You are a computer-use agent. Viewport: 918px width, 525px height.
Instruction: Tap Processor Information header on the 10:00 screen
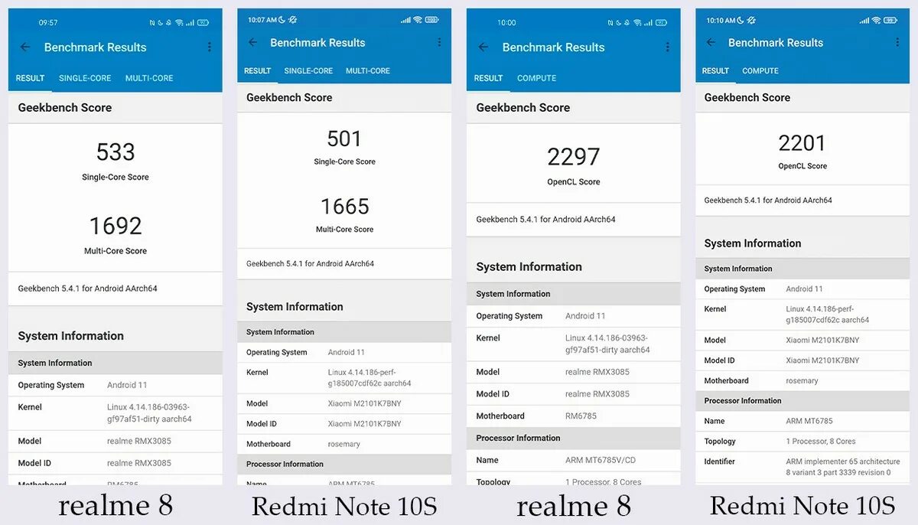(574, 439)
